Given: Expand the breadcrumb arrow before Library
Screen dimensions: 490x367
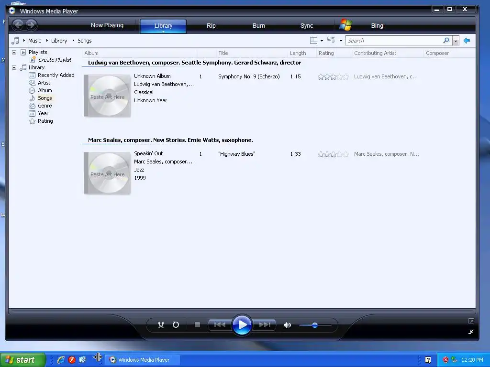Looking at the screenshot, I should point(47,41).
